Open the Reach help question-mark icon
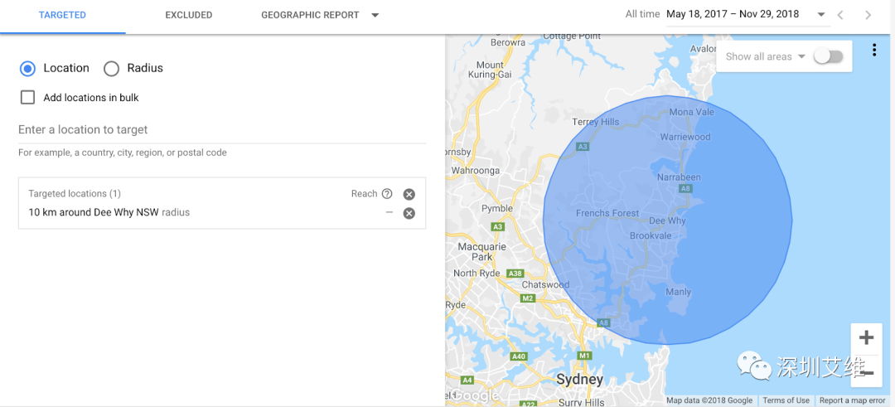The width and height of the screenshot is (895, 407). (387, 194)
